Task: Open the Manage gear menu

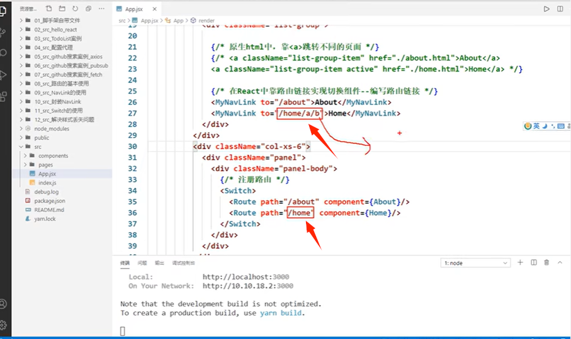Action: [x=3, y=325]
